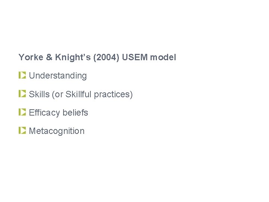The width and height of the screenshot is (269, 202).
Task: Click the year (2004) in the title
Action: (x=106, y=57)
